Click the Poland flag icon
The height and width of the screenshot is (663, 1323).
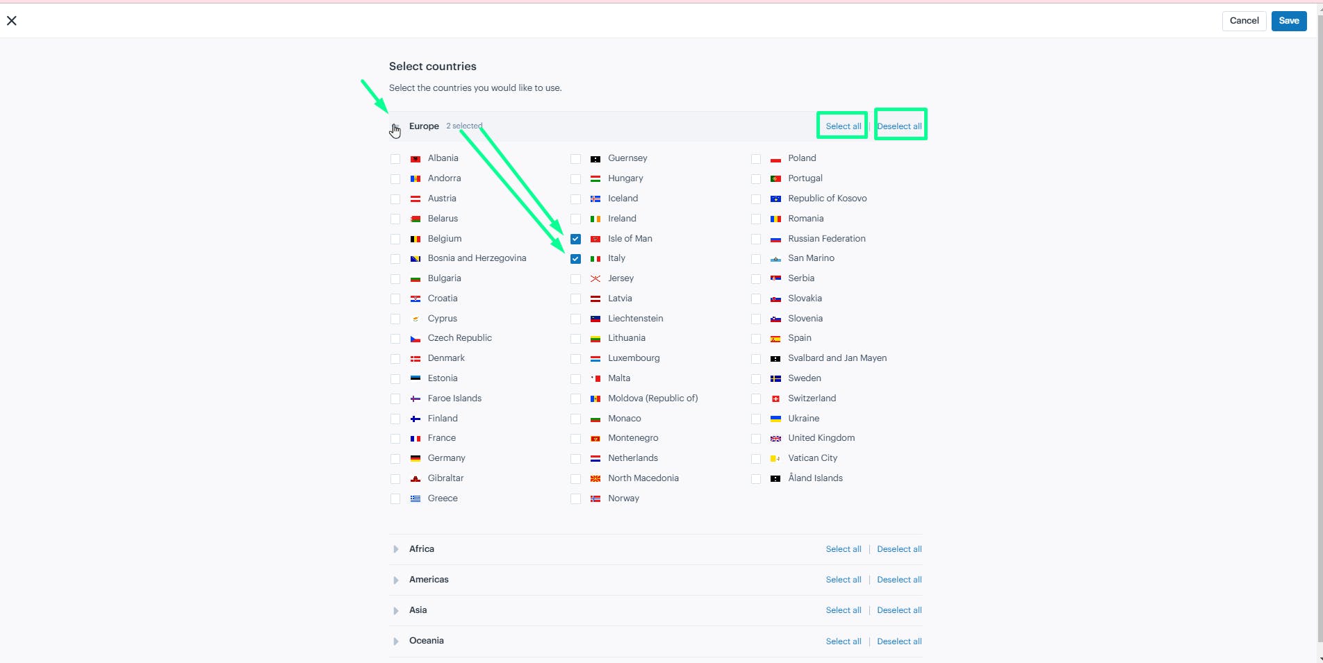pyautogui.click(x=775, y=159)
